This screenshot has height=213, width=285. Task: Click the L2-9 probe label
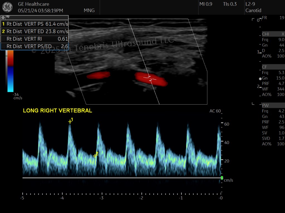click(250, 4)
